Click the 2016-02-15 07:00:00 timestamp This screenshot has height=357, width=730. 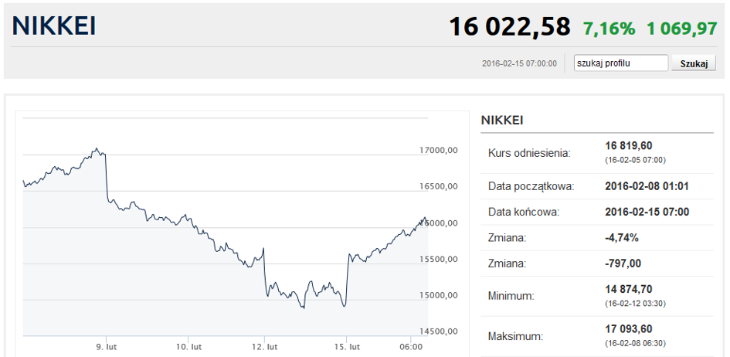coord(518,63)
